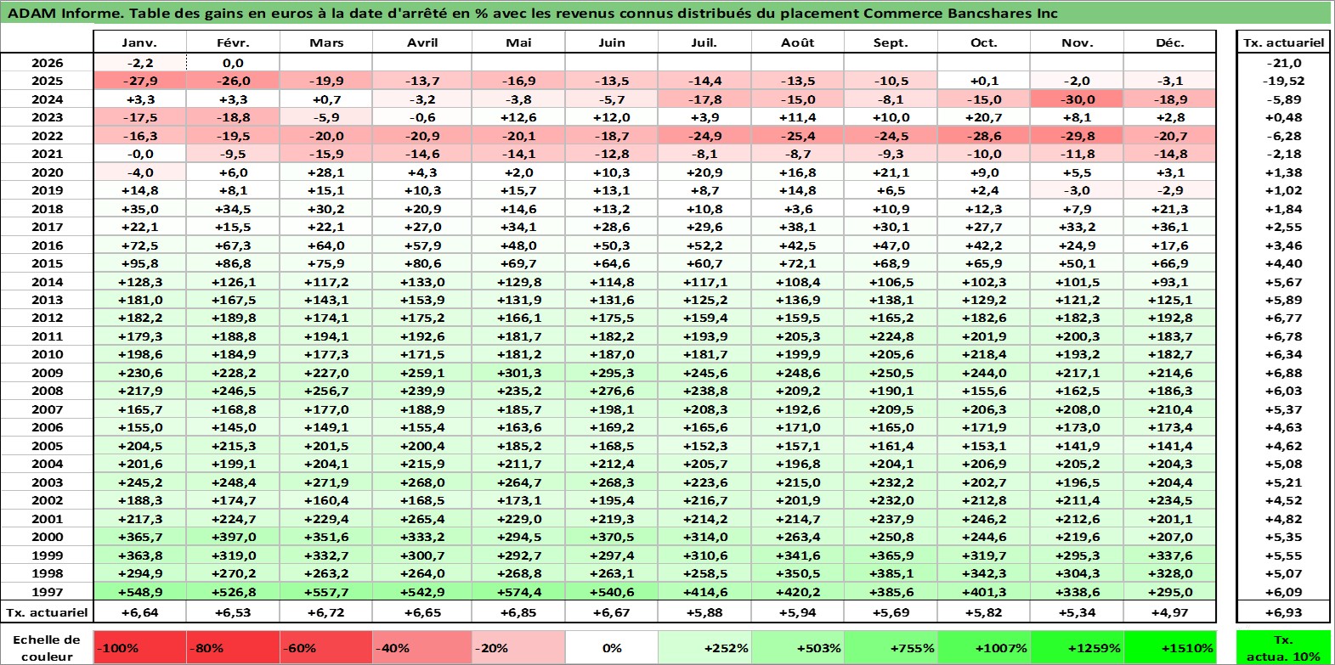Select cell +0,1 for Oct. 2025
Viewport: 1335px width, 665px height.
click(984, 81)
